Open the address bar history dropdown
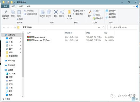This screenshot has height=102, width=140. [x=99, y=27]
